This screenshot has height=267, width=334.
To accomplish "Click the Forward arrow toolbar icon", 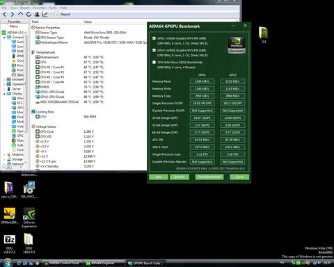I will (12, 15).
